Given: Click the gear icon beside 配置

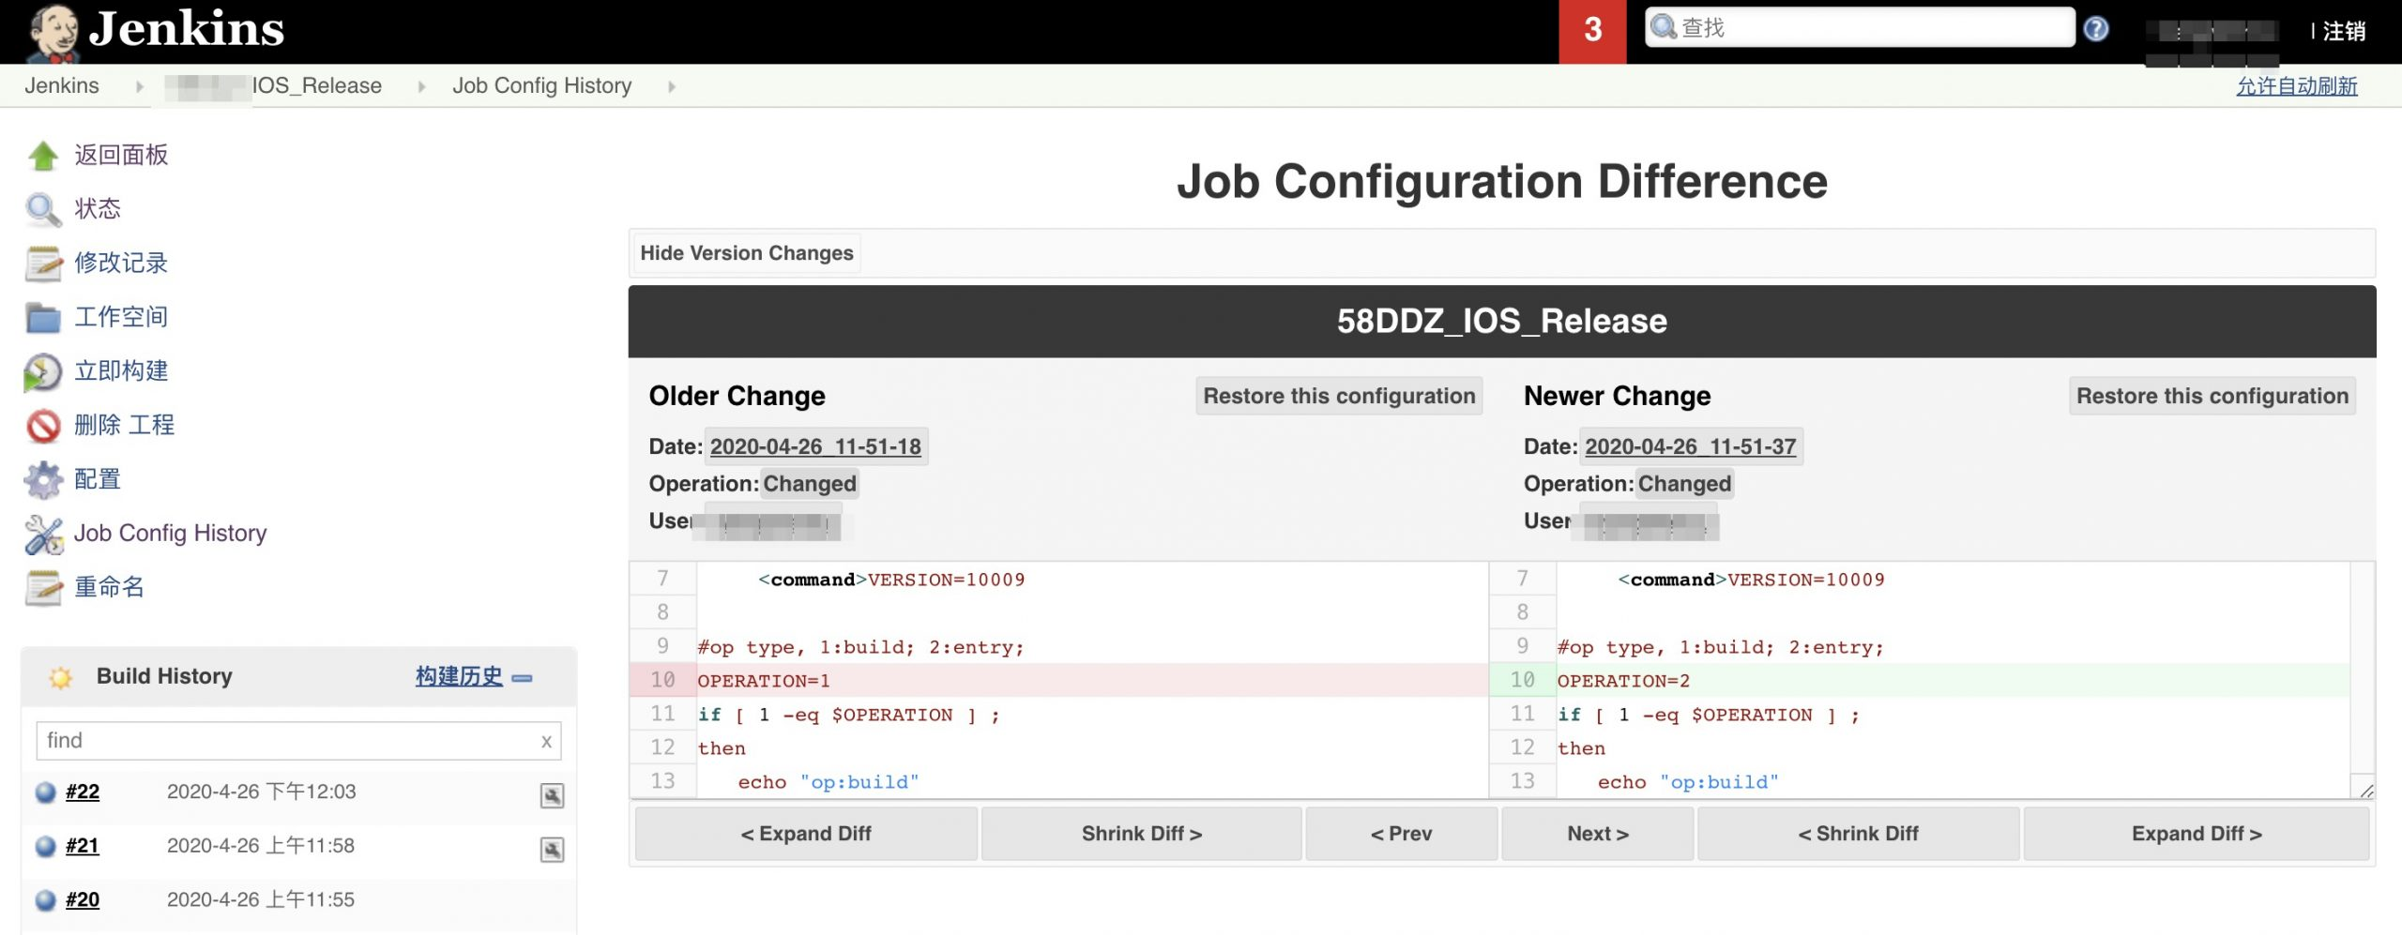Looking at the screenshot, I should (x=43, y=480).
